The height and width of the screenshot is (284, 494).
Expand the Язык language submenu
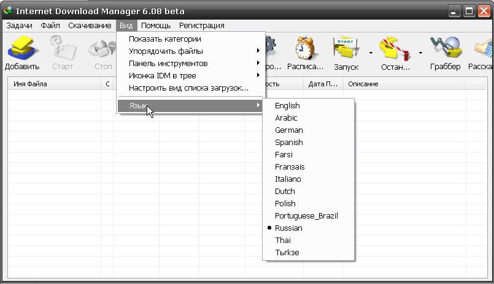[191, 105]
